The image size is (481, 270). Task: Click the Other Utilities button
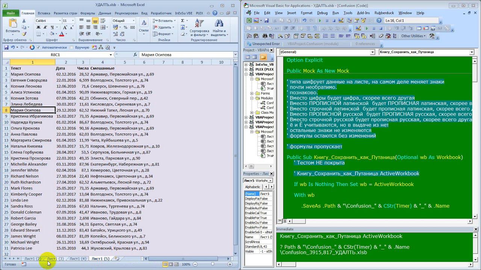[x=413, y=36]
